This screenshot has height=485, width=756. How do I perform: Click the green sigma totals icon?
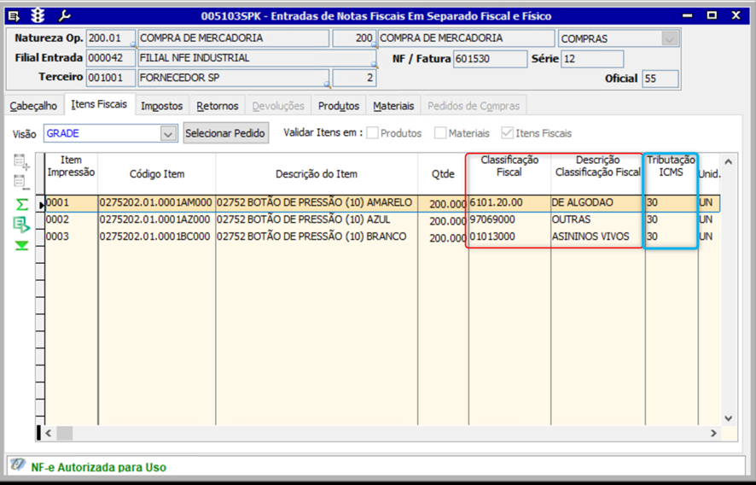21,204
